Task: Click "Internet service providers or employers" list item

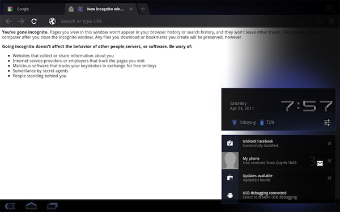Action: [79, 61]
